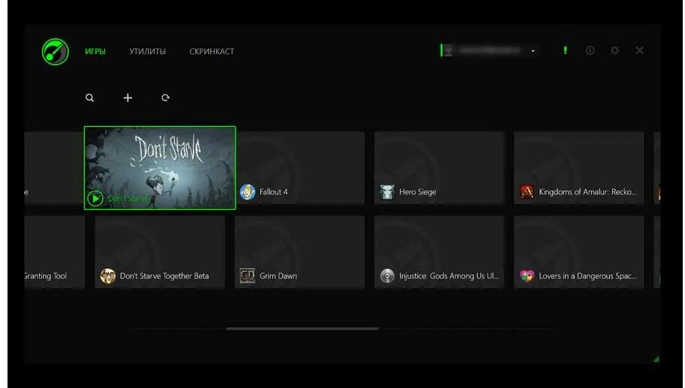The width and height of the screenshot is (685, 388).
Task: Open the Kingdoms of Amalur: Recko... tile
Action: click(579, 168)
